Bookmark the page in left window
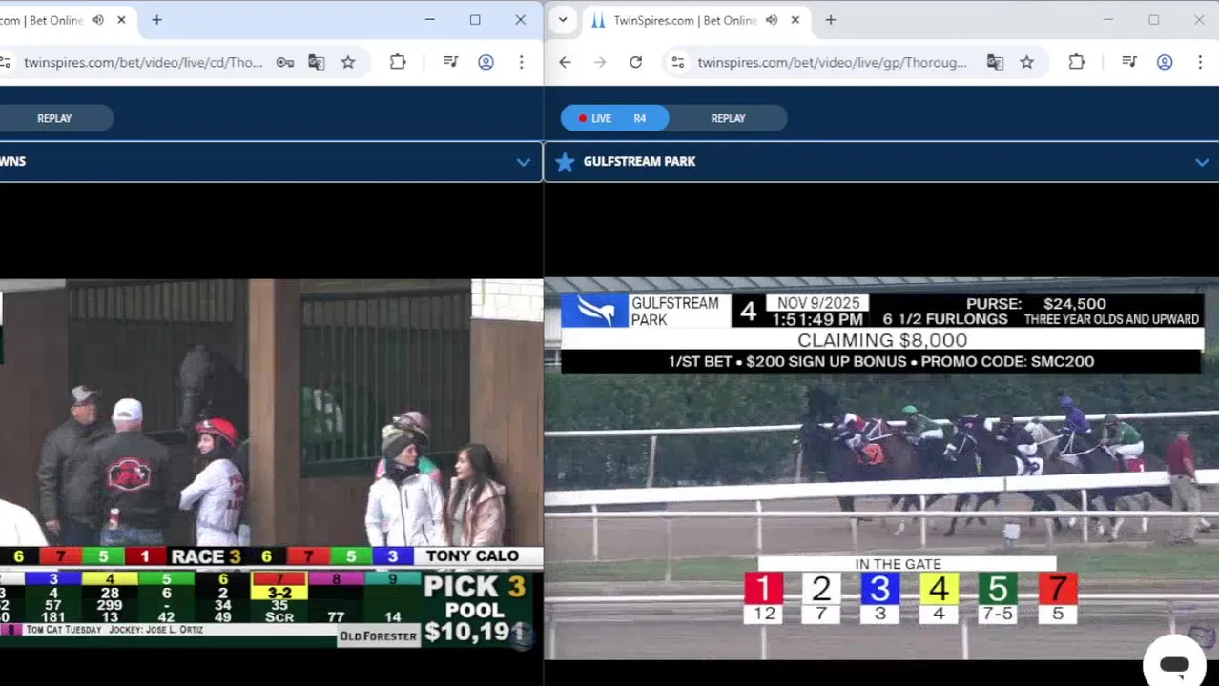Image resolution: width=1219 pixels, height=686 pixels. pyautogui.click(x=348, y=62)
